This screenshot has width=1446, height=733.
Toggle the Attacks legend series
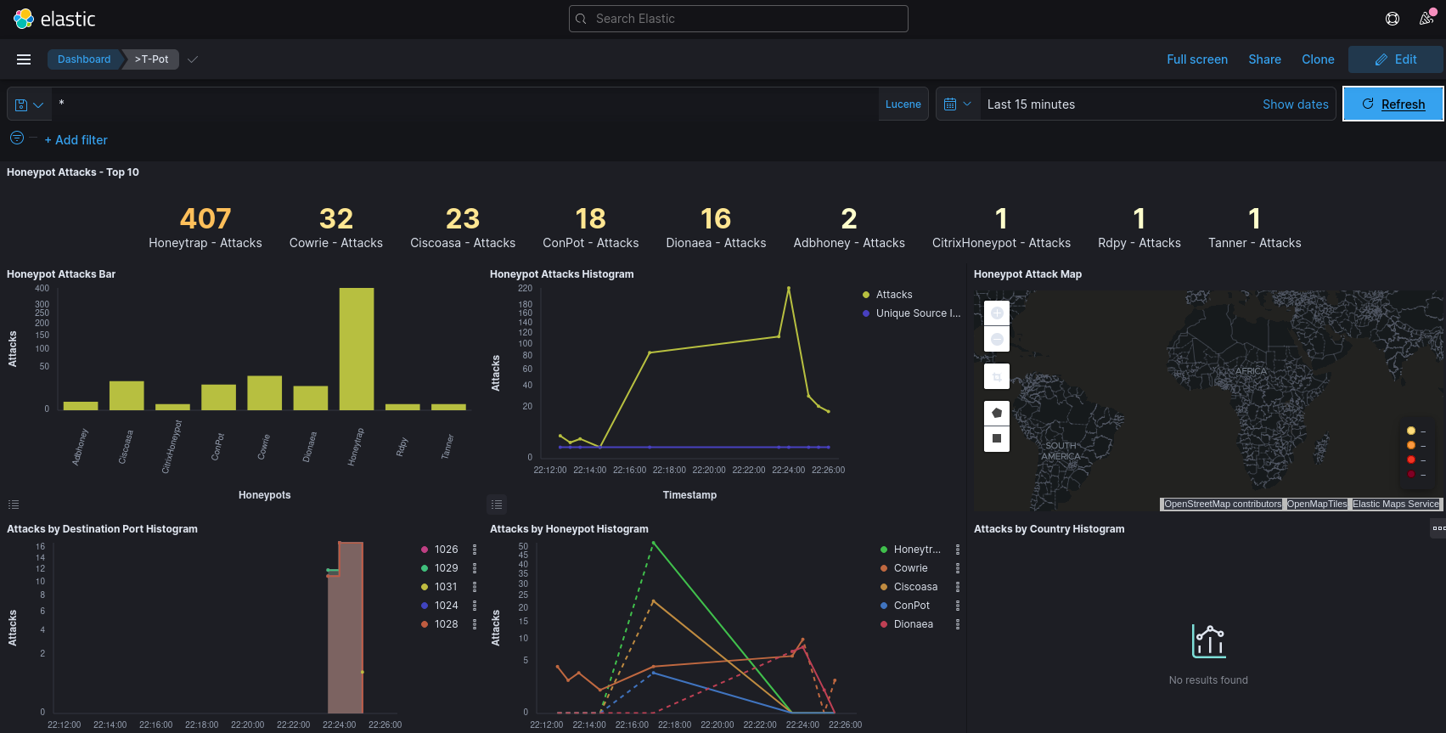894,295
